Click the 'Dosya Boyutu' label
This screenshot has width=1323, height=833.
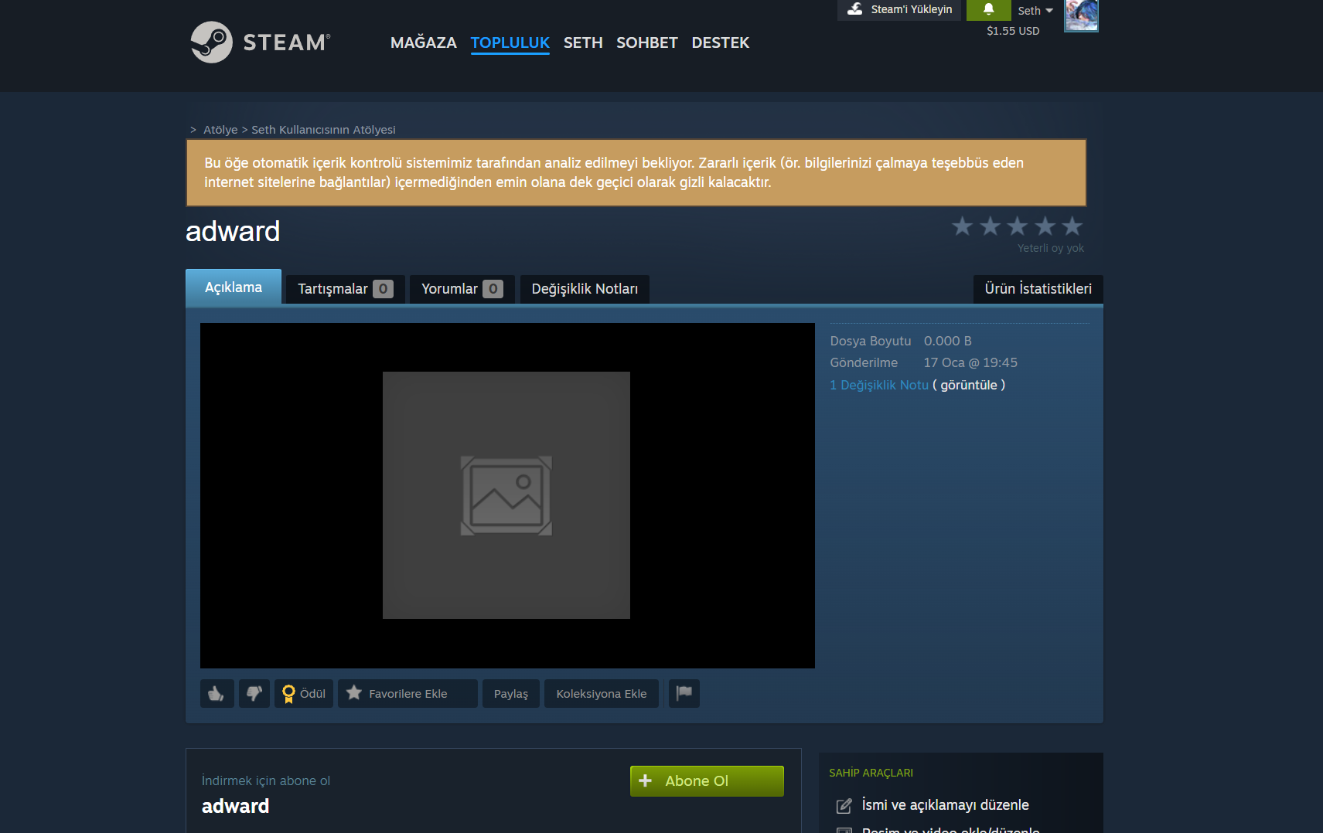[871, 341]
